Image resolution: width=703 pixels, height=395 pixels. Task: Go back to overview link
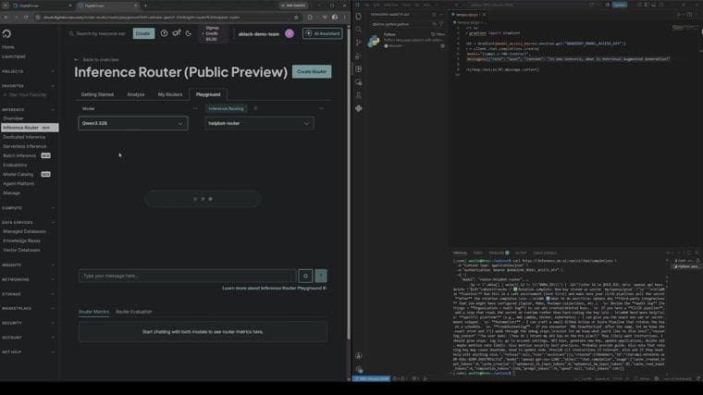pos(97,59)
